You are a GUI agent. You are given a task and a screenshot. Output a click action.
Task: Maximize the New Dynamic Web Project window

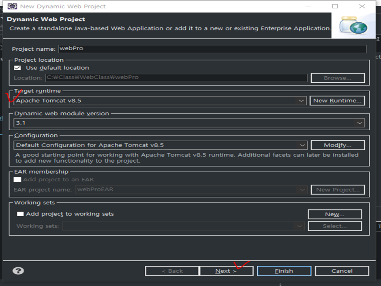tap(335, 6)
